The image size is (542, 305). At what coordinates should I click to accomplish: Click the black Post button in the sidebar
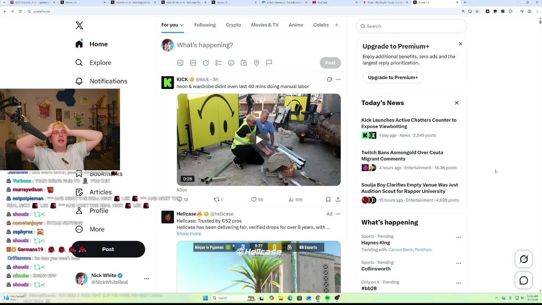pyautogui.click(x=108, y=249)
